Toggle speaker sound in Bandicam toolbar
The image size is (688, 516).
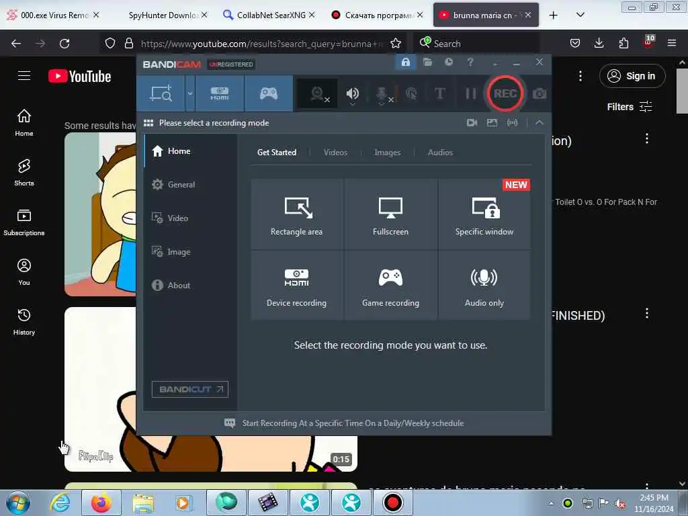[x=352, y=93]
